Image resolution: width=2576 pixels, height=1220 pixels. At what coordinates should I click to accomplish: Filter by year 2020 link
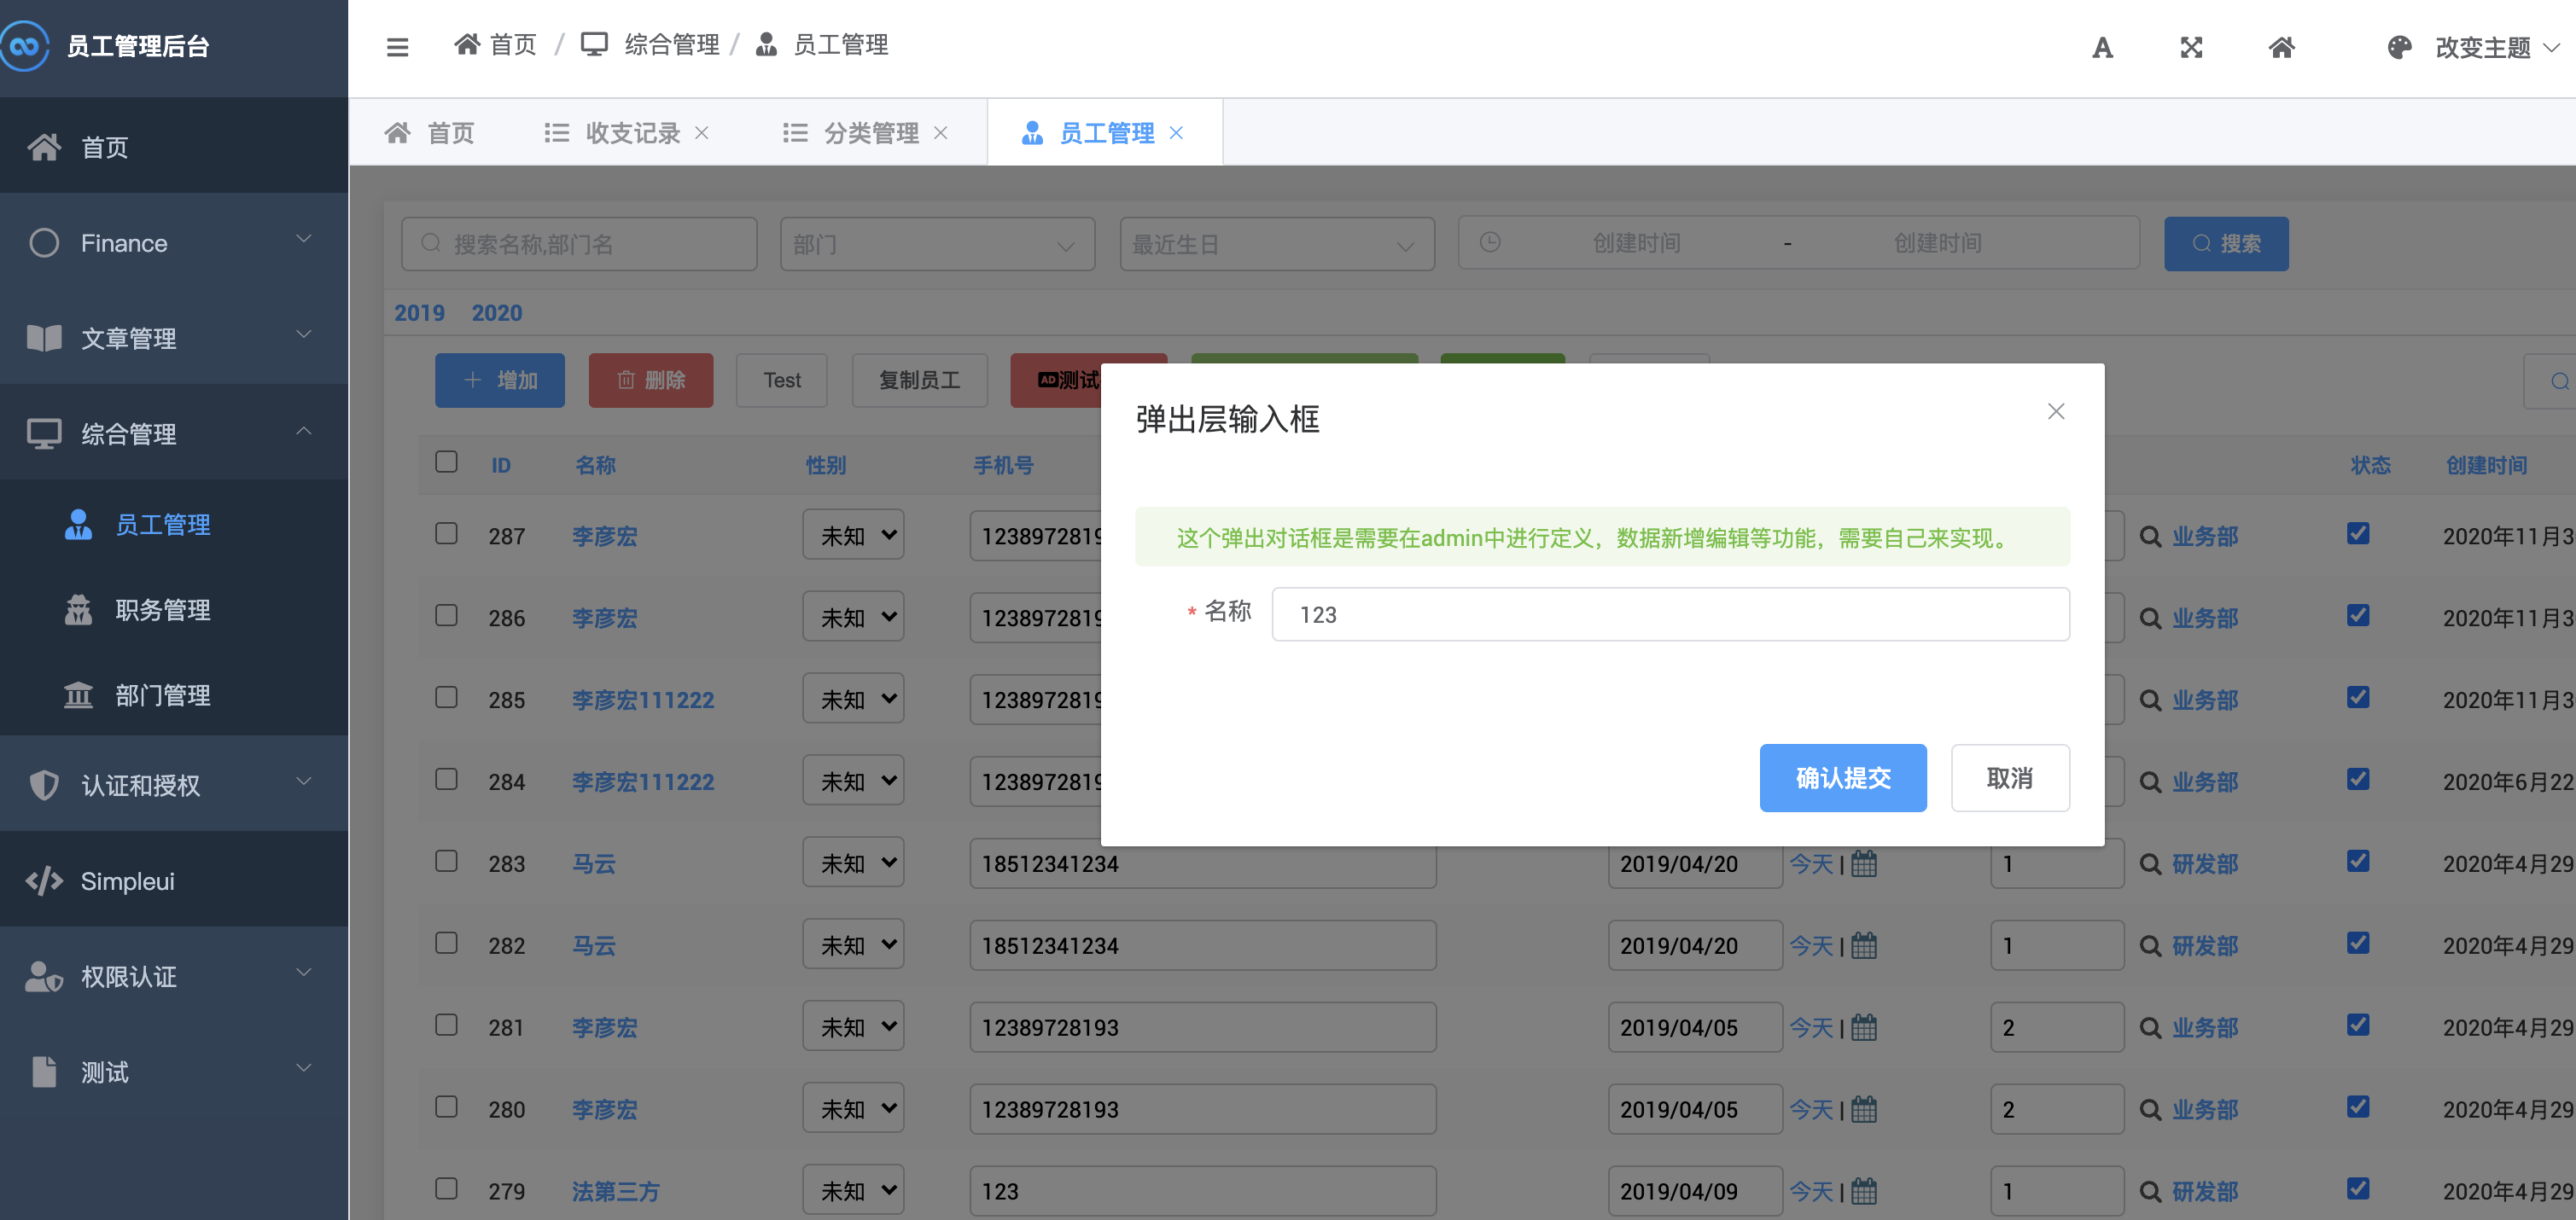(x=497, y=313)
